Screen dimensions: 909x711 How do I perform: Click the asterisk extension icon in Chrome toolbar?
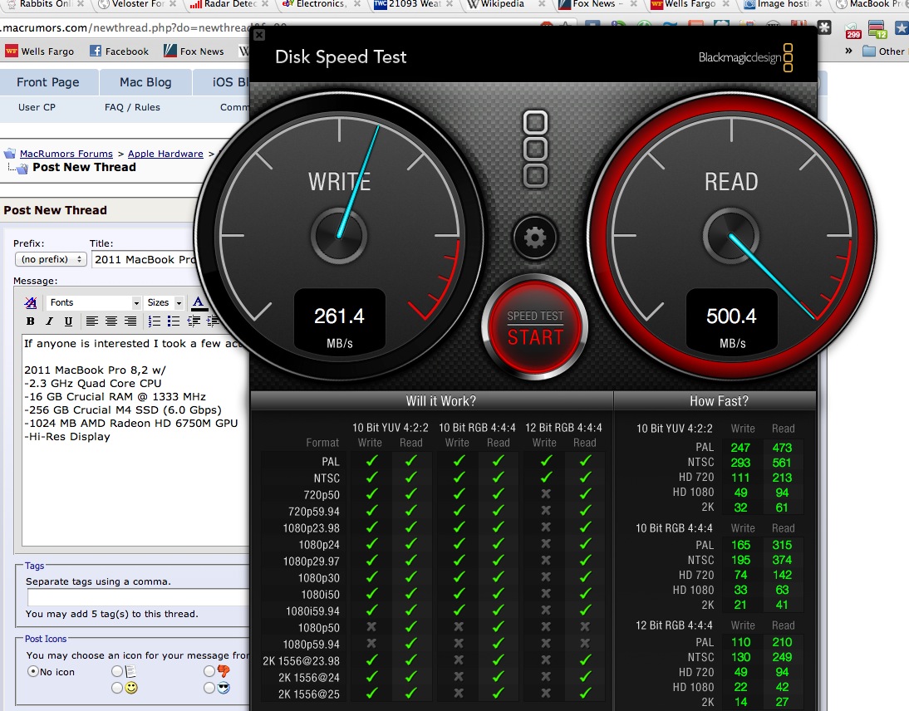tap(824, 27)
